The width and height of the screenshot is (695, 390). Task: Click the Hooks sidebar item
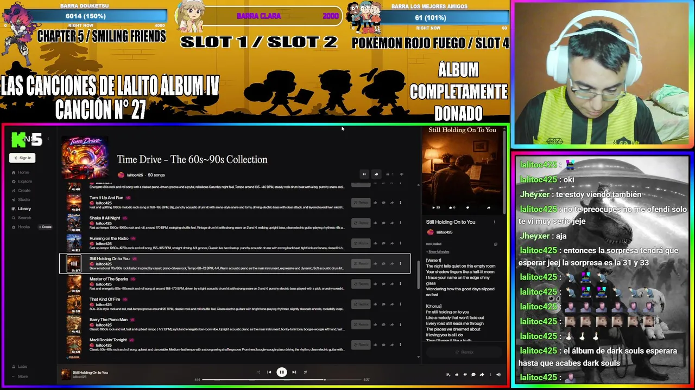click(21, 227)
